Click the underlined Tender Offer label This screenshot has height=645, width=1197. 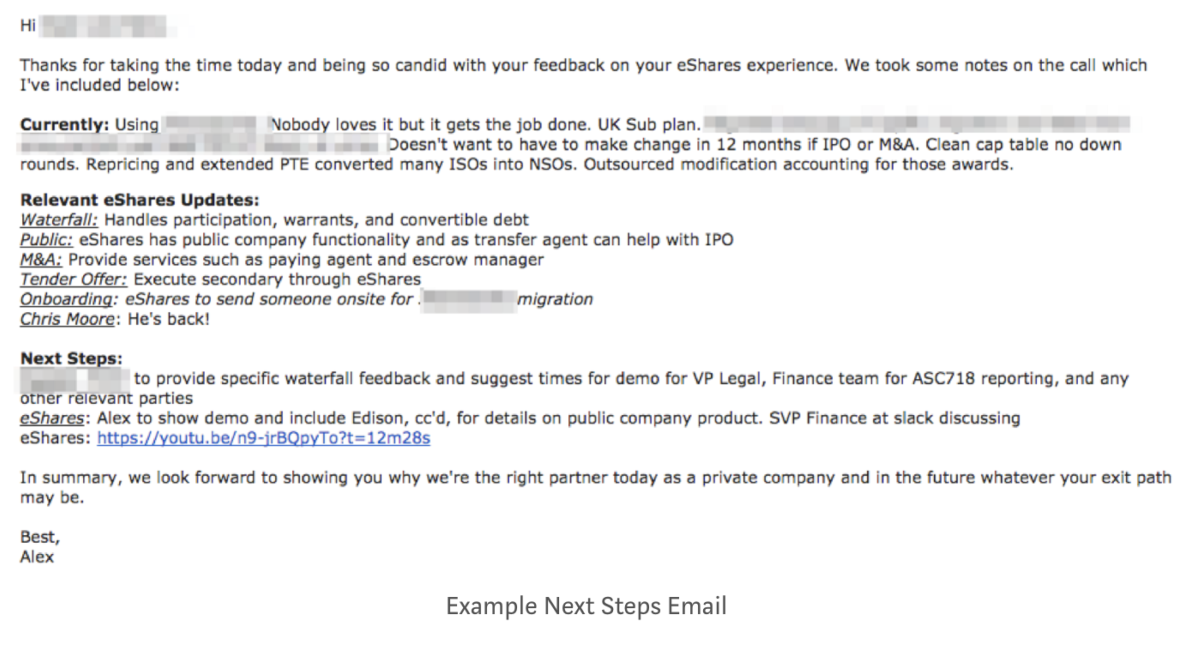coord(74,280)
